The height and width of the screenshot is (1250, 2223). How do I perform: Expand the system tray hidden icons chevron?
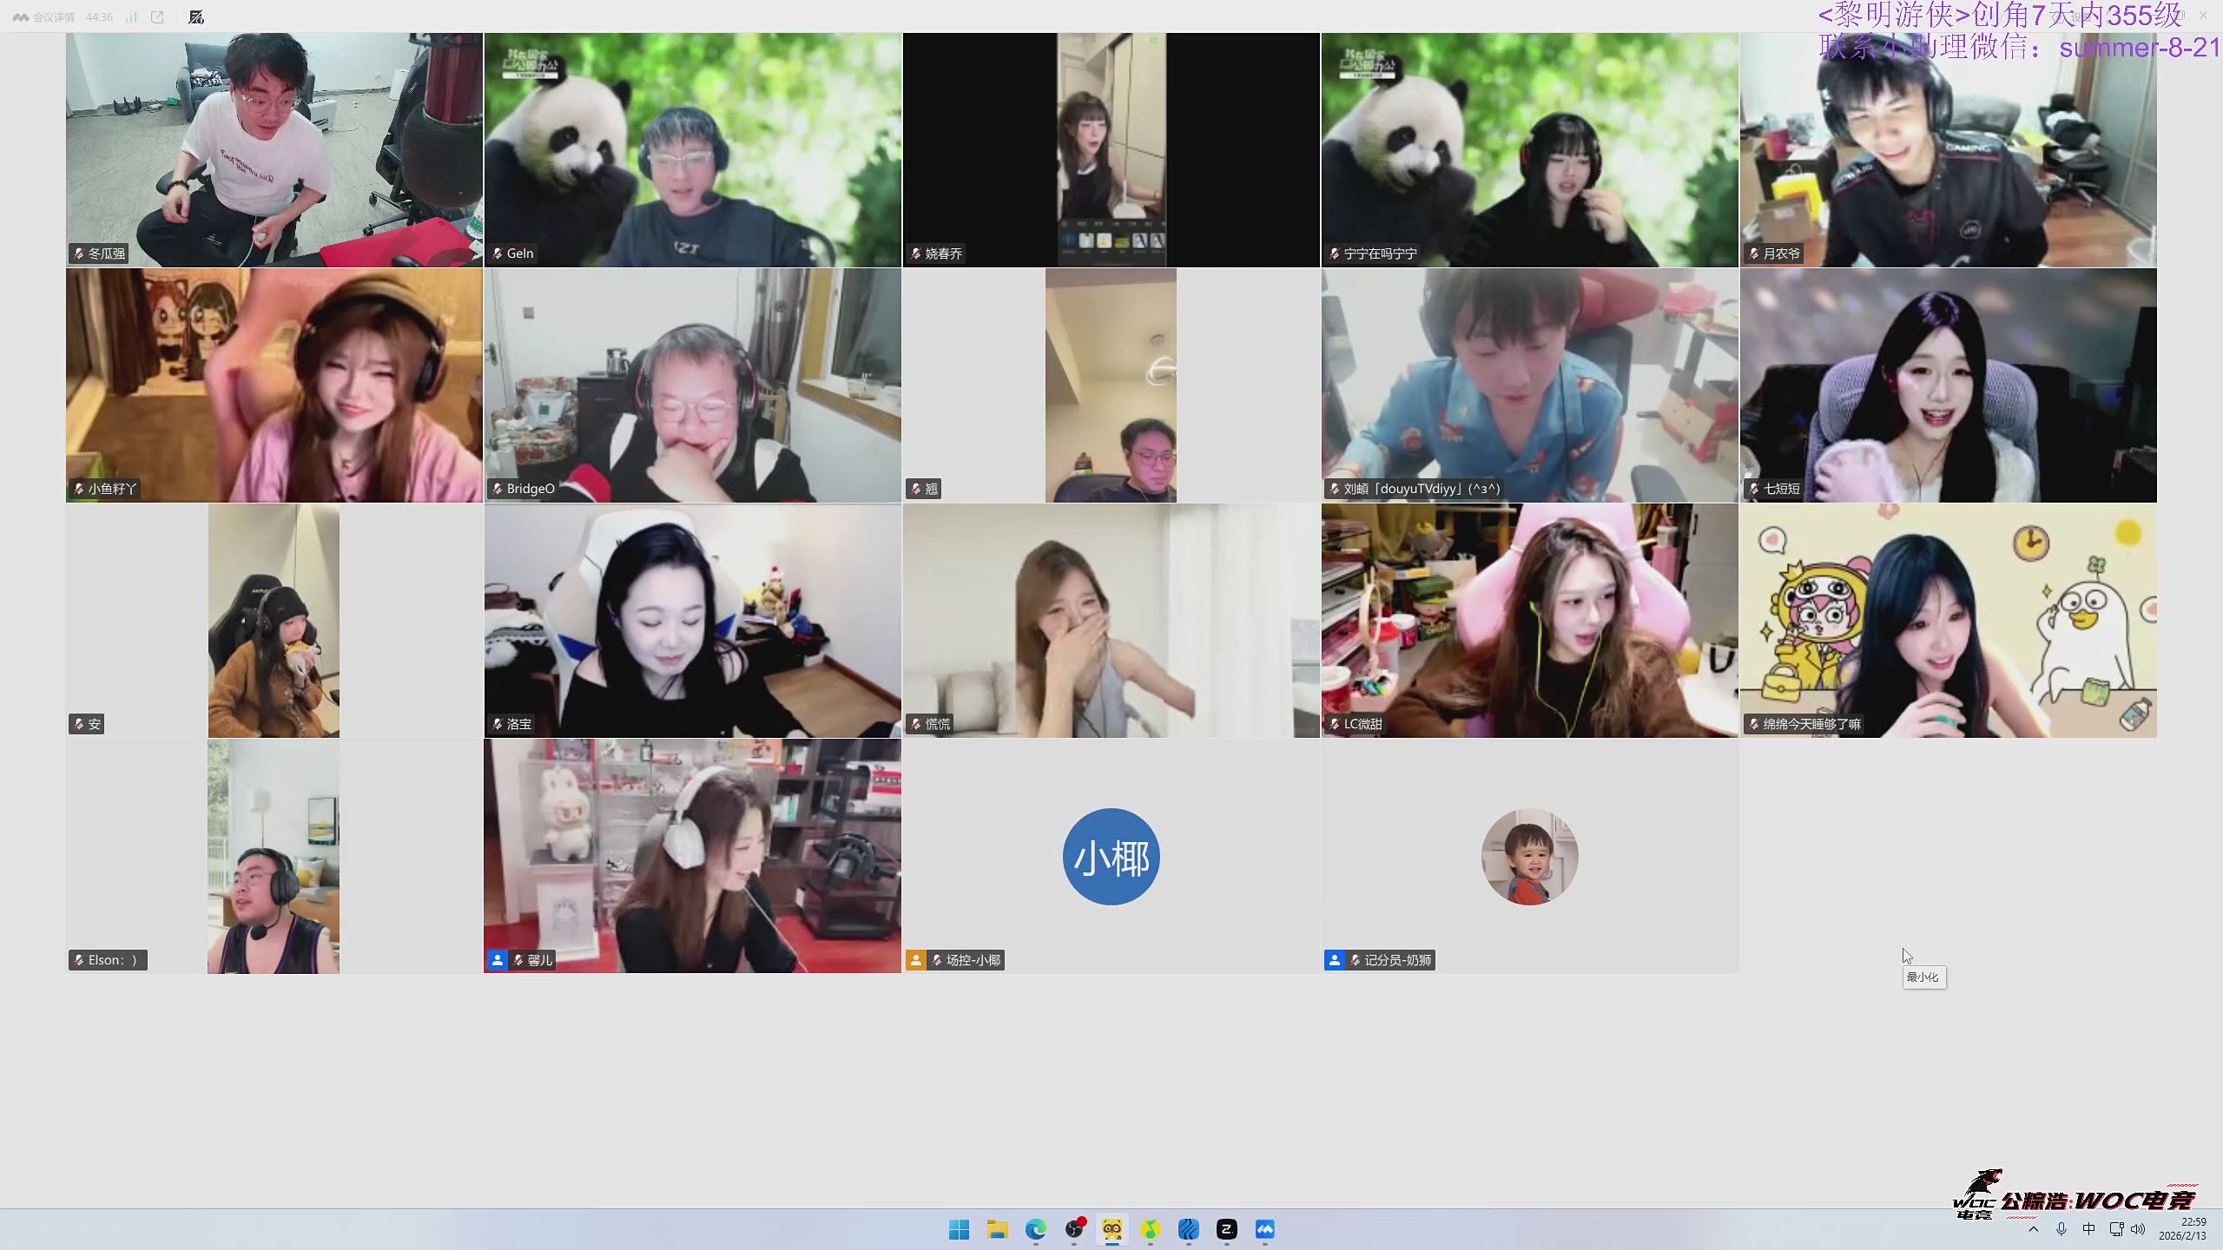pyautogui.click(x=2033, y=1229)
